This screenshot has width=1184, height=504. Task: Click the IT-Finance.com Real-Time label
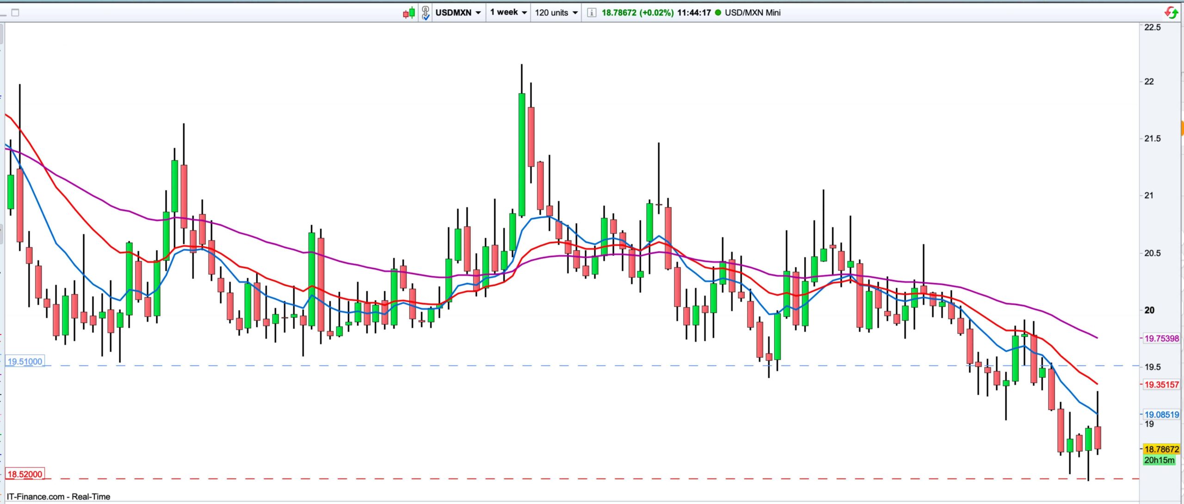pos(59,497)
